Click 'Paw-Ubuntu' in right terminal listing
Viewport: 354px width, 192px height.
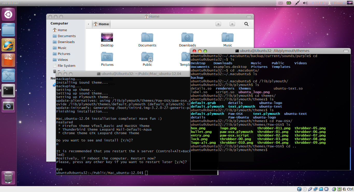[238, 117]
